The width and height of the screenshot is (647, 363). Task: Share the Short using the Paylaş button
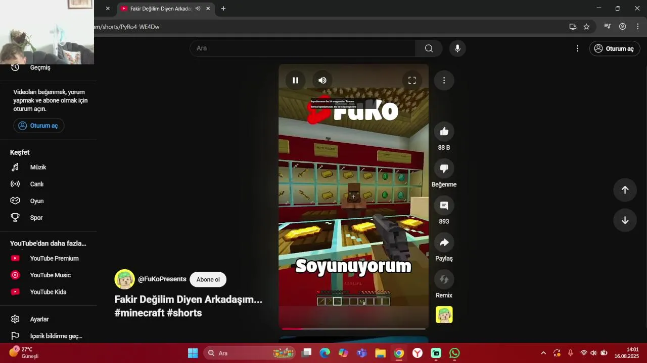click(444, 243)
